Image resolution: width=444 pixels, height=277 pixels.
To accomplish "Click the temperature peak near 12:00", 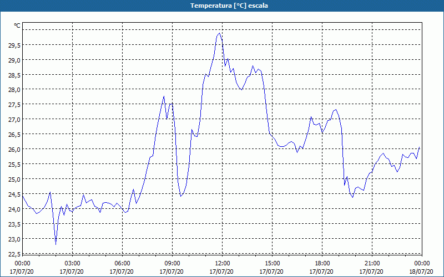I will coord(219,33).
